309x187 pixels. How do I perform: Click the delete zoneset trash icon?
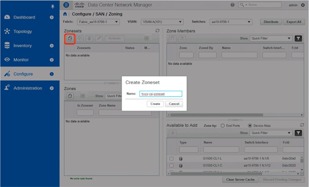(89, 38)
